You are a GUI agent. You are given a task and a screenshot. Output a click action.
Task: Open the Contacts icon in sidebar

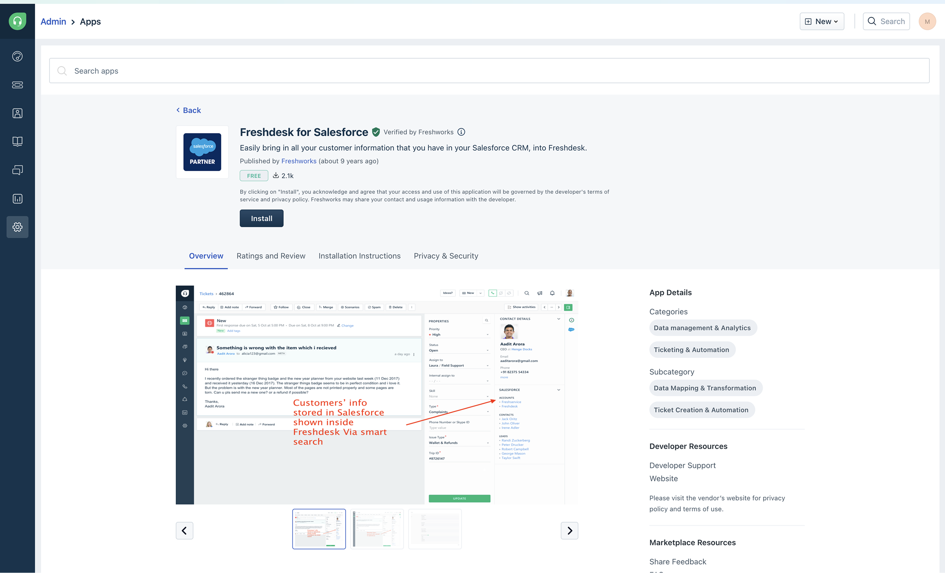tap(17, 113)
